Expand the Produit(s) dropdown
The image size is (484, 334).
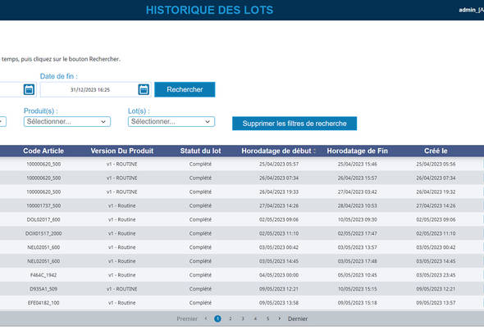coord(67,122)
